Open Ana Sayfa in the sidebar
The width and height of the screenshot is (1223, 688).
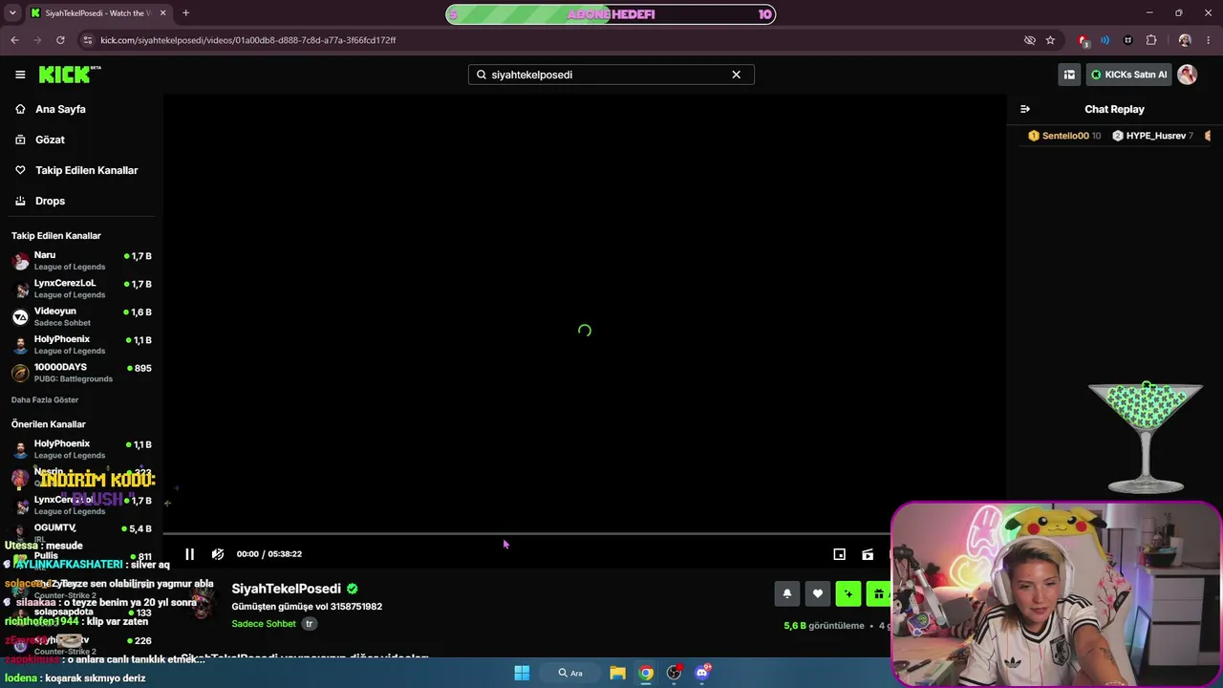(x=60, y=109)
